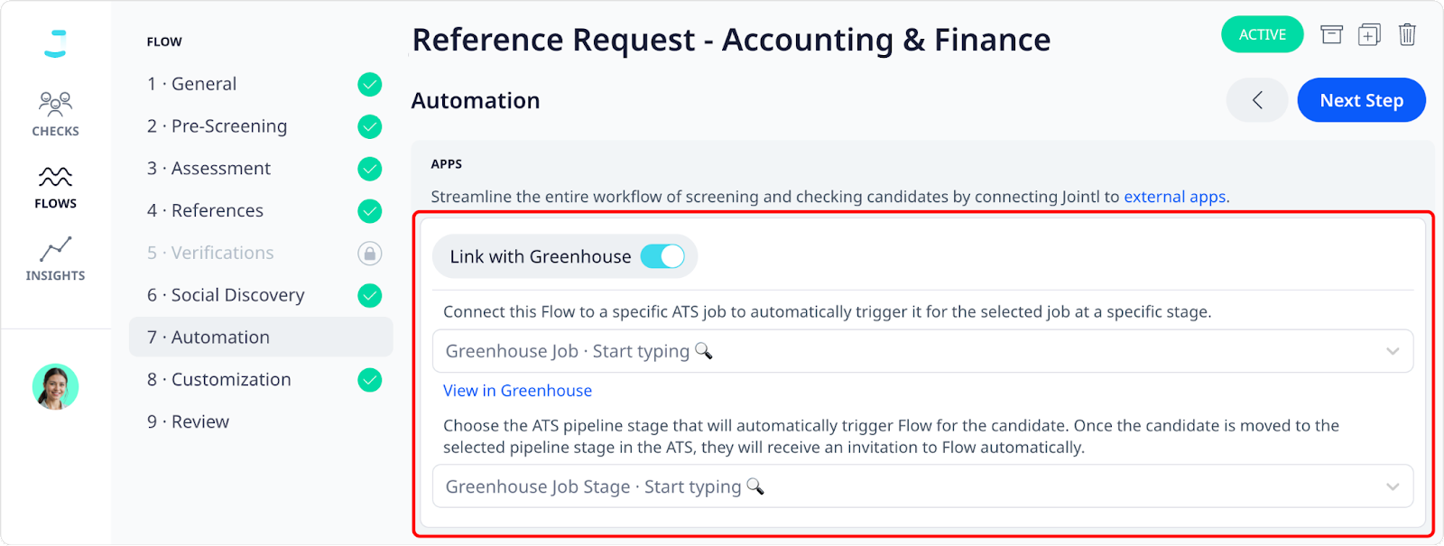Click the green check next to General

coord(370,85)
